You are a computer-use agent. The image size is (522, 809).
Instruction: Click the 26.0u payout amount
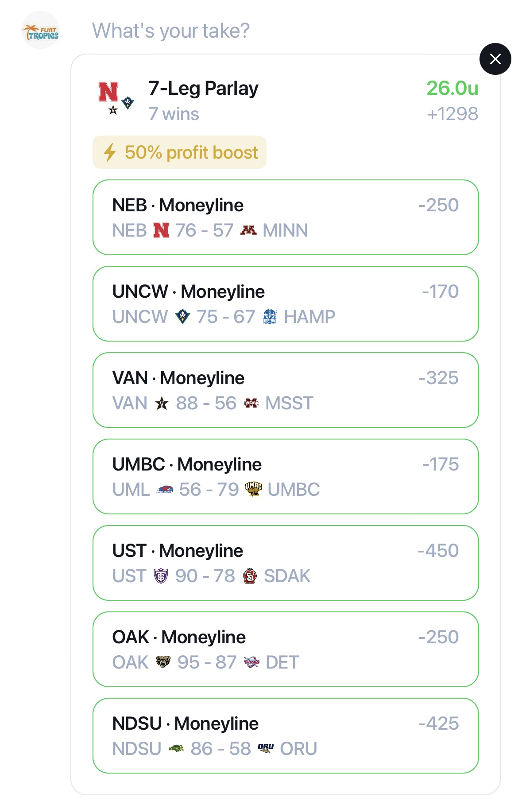[452, 88]
